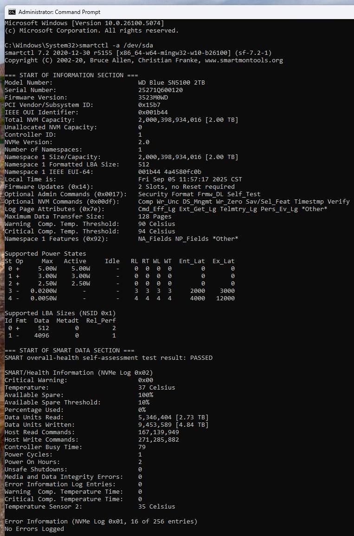Click the model number "WD Blue SN5100 2TB"
The image size is (354, 536).
pos(171,82)
